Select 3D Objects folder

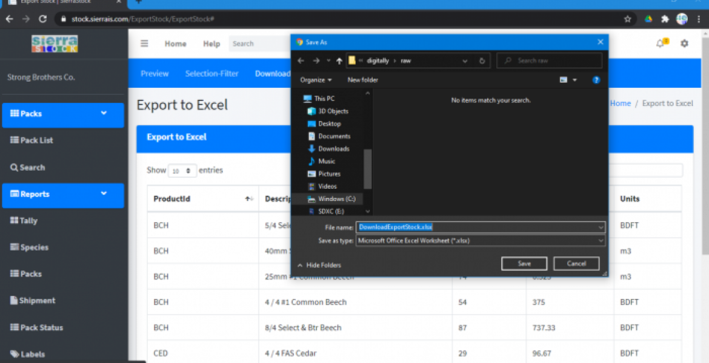pyautogui.click(x=333, y=111)
